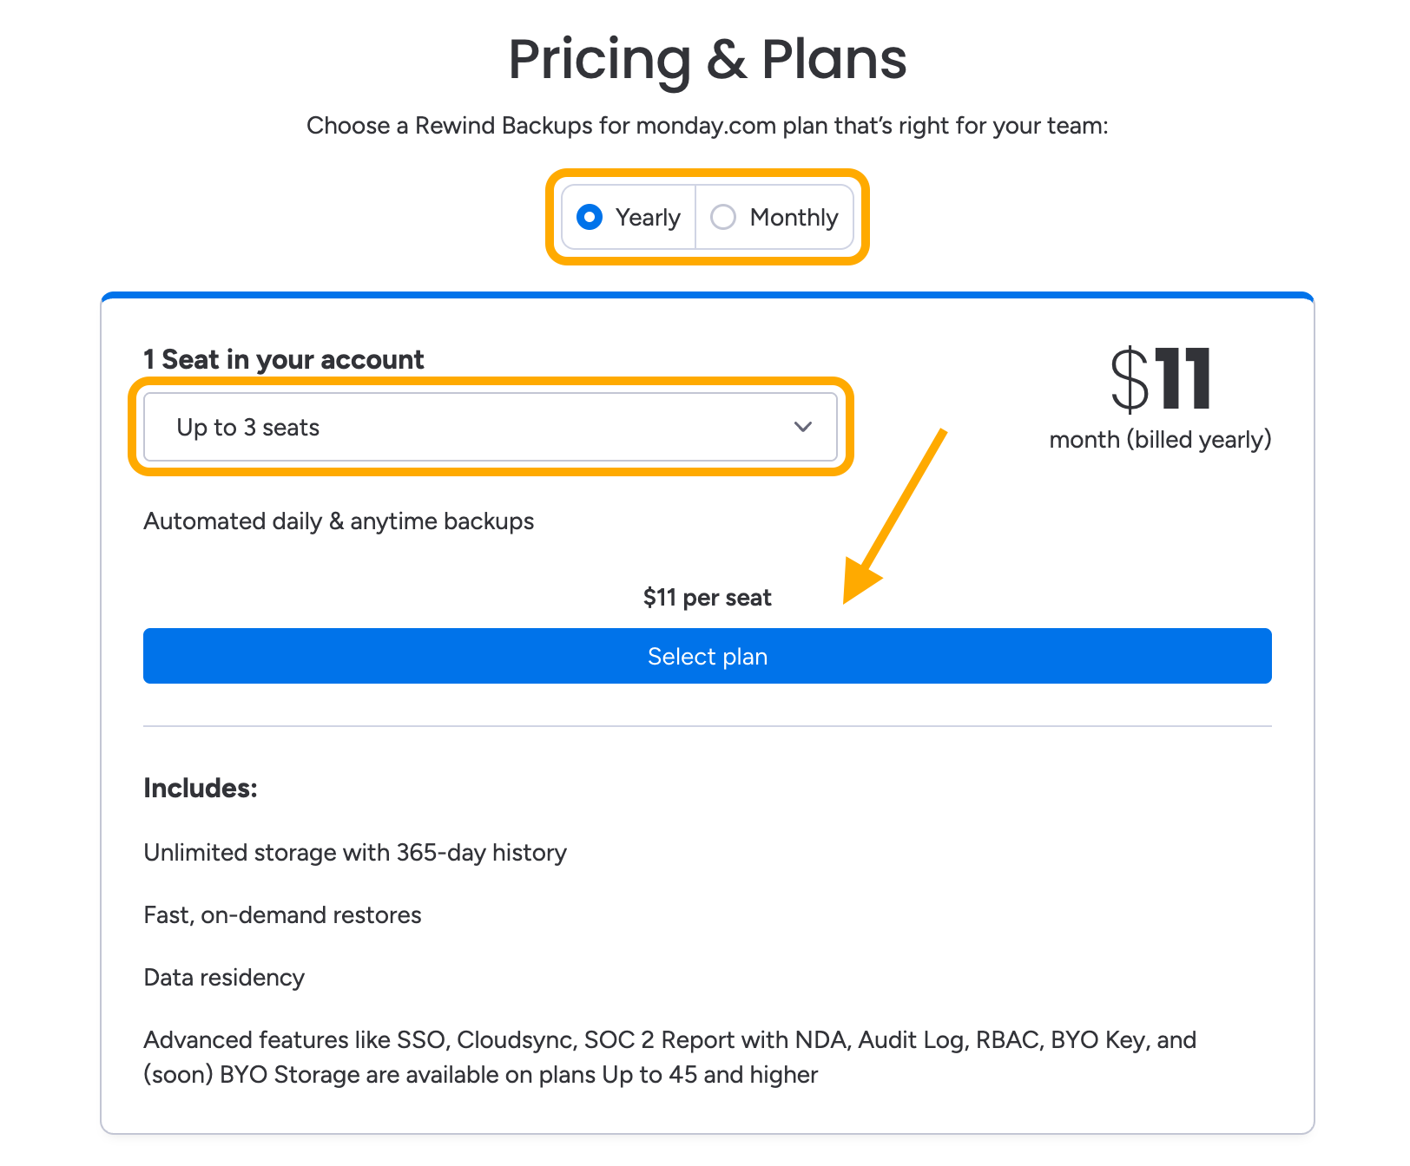This screenshot has height=1166, width=1410.
Task: Click 'Automated daily & anytime backups' text
Action: click(x=339, y=521)
